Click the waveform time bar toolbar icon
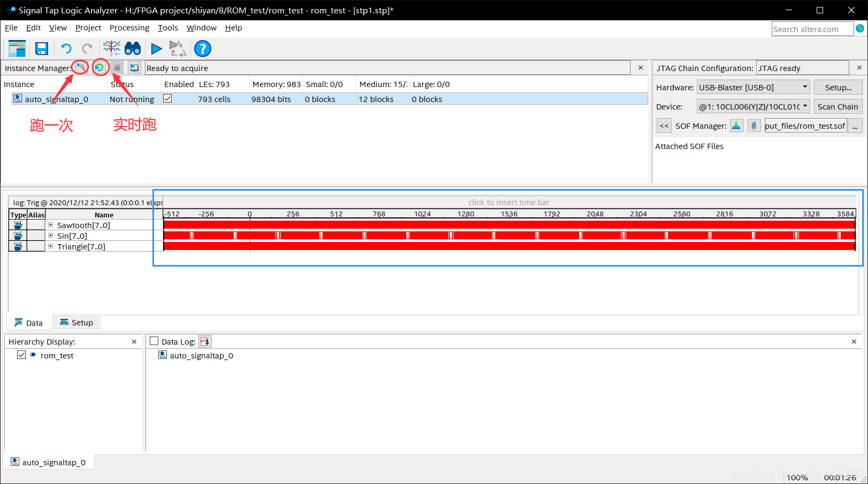Image resolution: width=868 pixels, height=484 pixels. click(112, 49)
